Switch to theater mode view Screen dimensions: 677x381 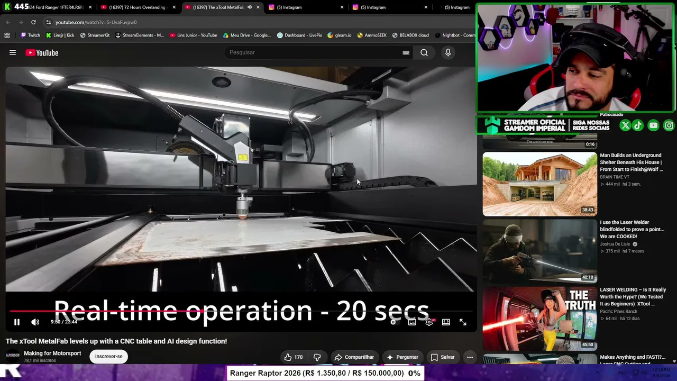click(446, 322)
